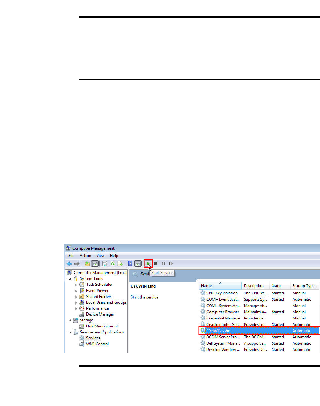Collapse the Storage tree node
320x406 pixels.
tap(70, 320)
